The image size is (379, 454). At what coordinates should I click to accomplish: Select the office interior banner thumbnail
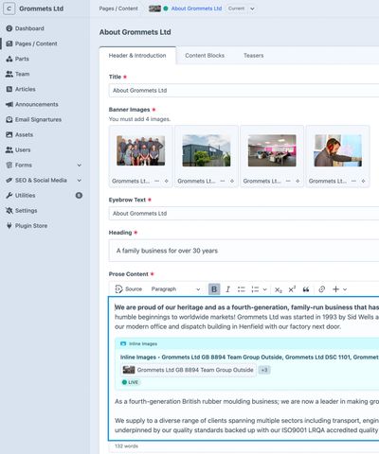click(x=272, y=150)
